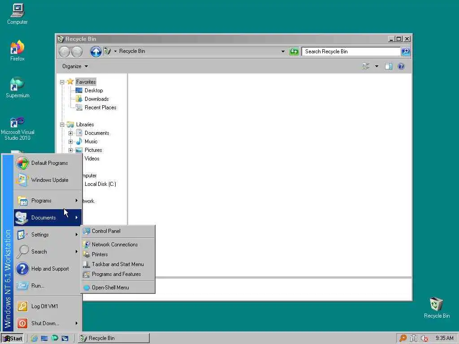Image resolution: width=459 pixels, height=344 pixels.
Task: Click the 9:35 AM system clock
Action: (x=444, y=338)
